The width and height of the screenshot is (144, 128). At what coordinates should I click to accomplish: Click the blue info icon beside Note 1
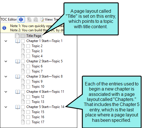pyautogui.click(x=4, y=28)
